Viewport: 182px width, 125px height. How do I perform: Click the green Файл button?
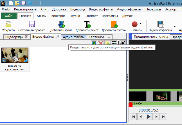point(9,16)
